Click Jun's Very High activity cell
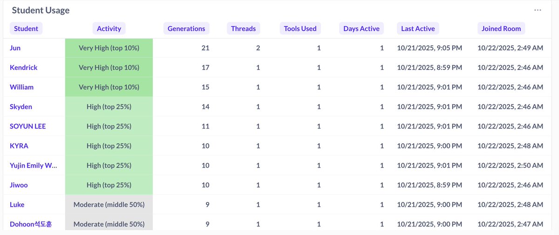Screen dimensions: 559x235 (x=109, y=48)
